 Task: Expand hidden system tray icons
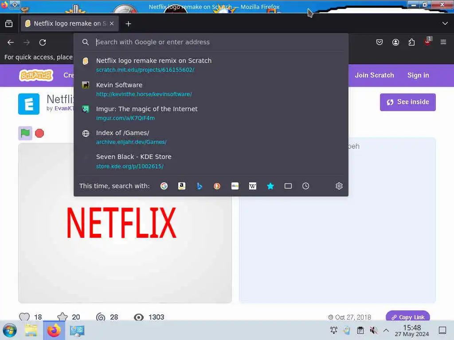pyautogui.click(x=386, y=330)
